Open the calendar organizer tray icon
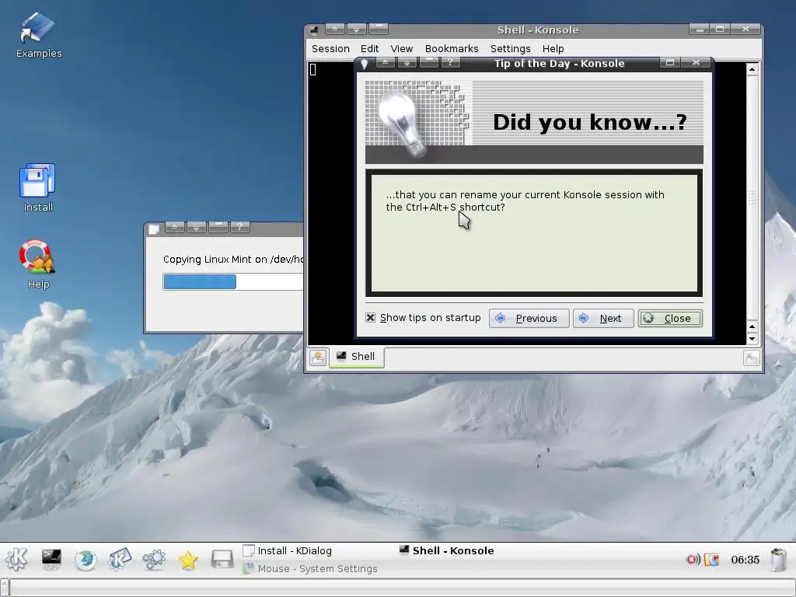 pos(712,560)
